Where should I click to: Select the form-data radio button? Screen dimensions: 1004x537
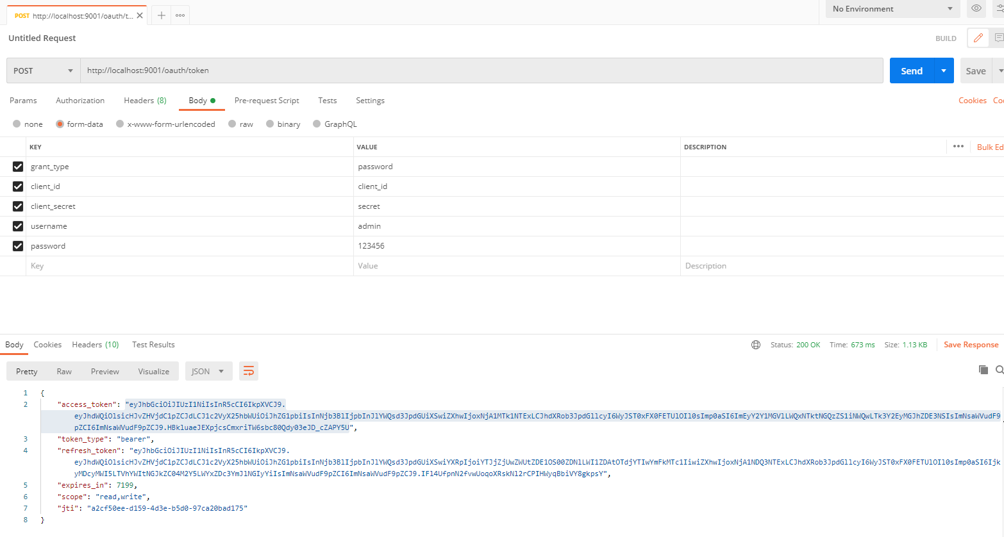click(x=60, y=124)
